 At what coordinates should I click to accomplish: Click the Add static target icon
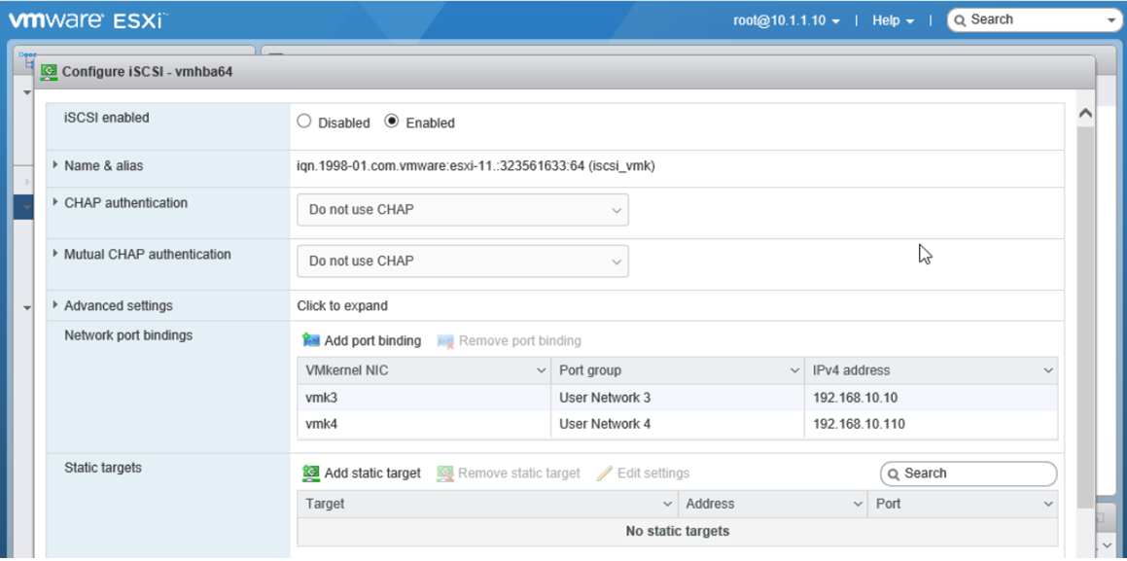coord(312,473)
